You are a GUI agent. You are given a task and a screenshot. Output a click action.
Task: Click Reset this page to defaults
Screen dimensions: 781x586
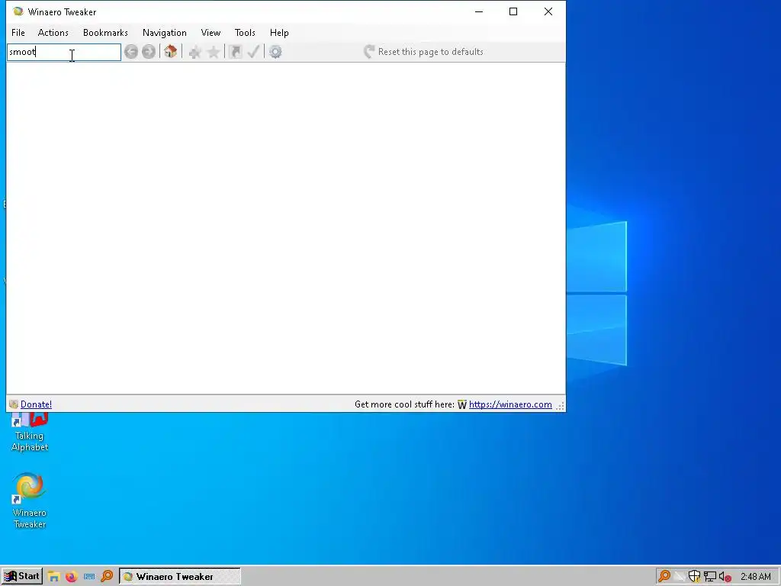tap(424, 52)
